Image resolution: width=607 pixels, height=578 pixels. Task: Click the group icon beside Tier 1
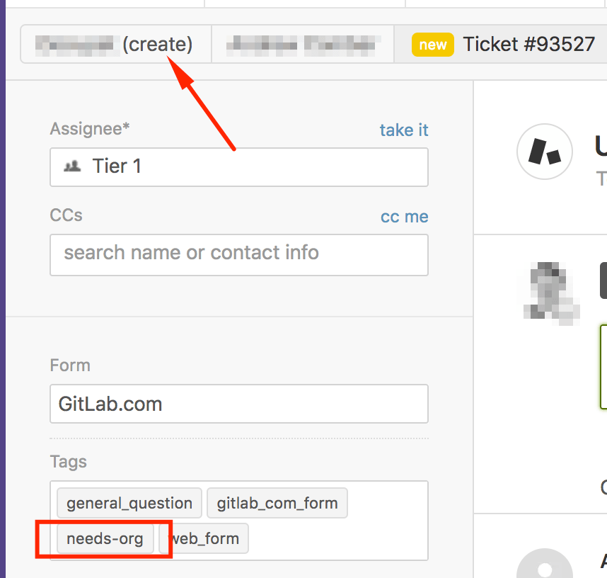pyautogui.click(x=72, y=166)
